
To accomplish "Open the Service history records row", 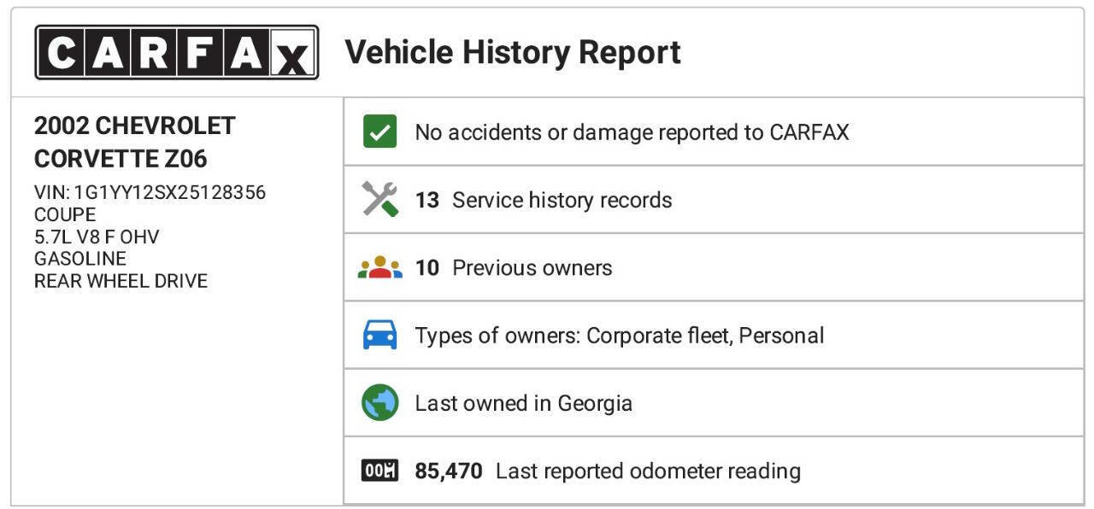I will 562,200.
